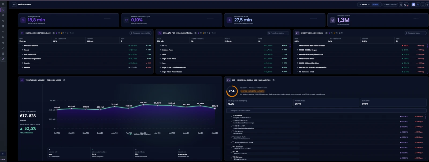
Task: Click the Set/25 chart point 46 mil
Action: point(57,110)
